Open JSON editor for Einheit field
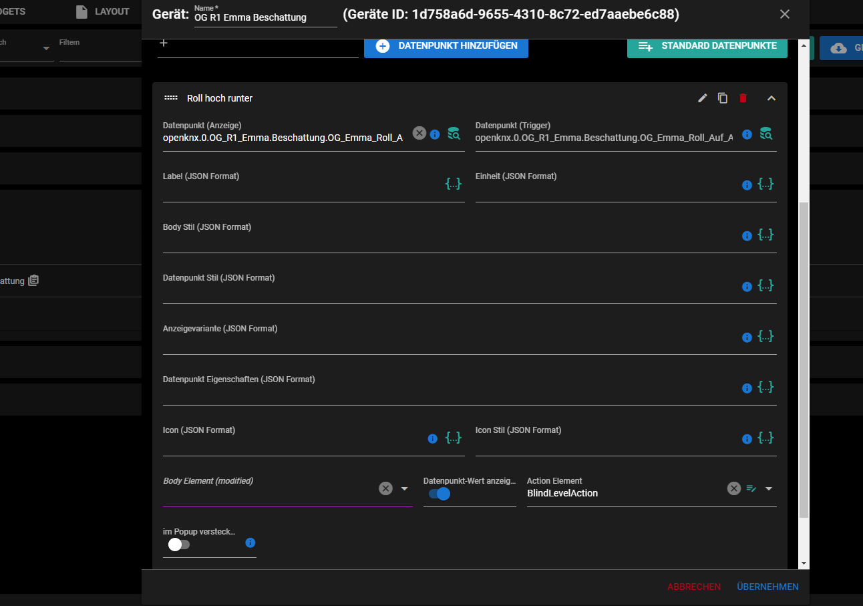The image size is (863, 606). click(x=766, y=184)
